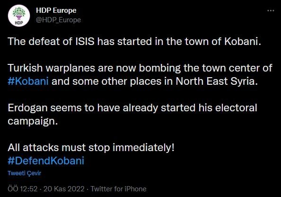Click the @HDP_Europe handle
The image size is (281, 197).
pos(58,20)
